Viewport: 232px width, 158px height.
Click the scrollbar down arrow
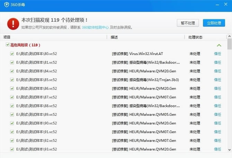click(230, 150)
